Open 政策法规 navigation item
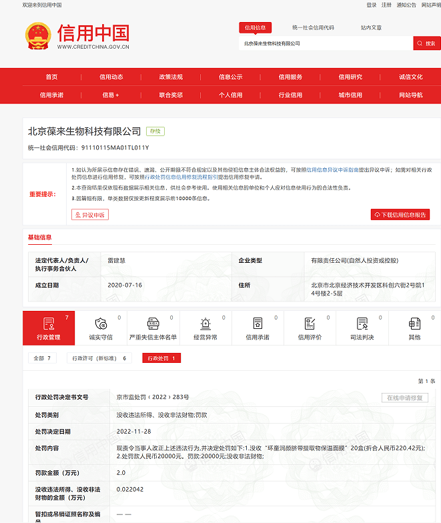Screen dimensions: 441x523 [x=171, y=77]
